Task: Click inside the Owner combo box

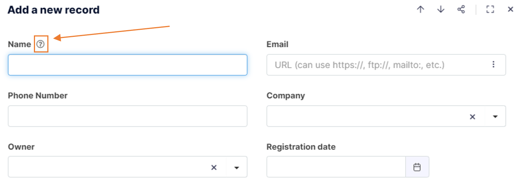Action: (108, 167)
